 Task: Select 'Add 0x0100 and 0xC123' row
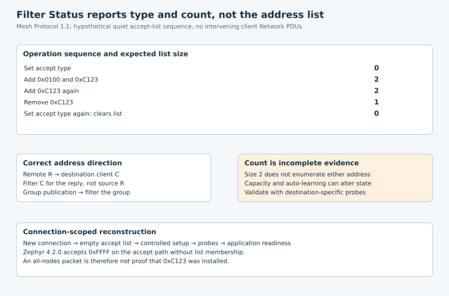pyautogui.click(x=61, y=79)
